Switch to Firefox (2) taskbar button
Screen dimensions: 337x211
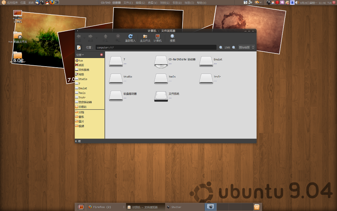106,207
